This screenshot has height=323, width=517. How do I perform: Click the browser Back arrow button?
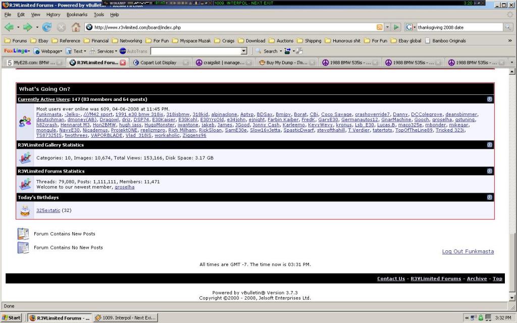tap(9, 27)
